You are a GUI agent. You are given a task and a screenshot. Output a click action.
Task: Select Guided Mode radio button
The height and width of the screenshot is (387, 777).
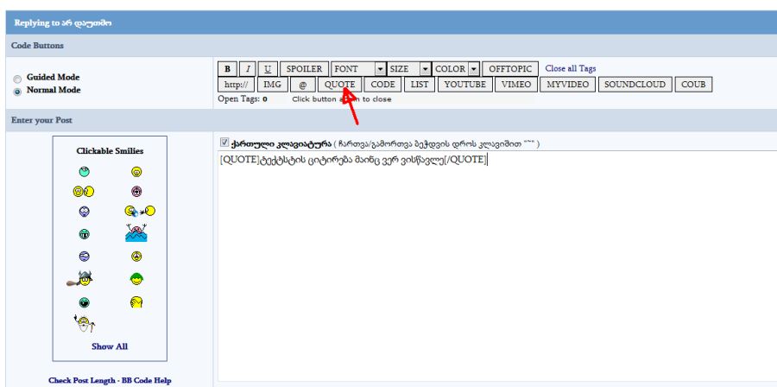(18, 79)
